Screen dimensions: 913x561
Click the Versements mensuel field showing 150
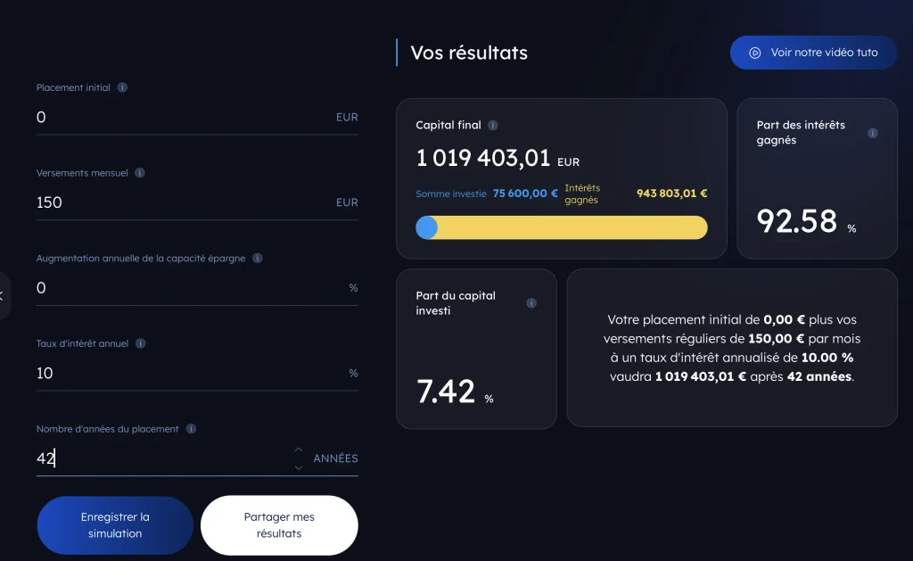point(197,202)
